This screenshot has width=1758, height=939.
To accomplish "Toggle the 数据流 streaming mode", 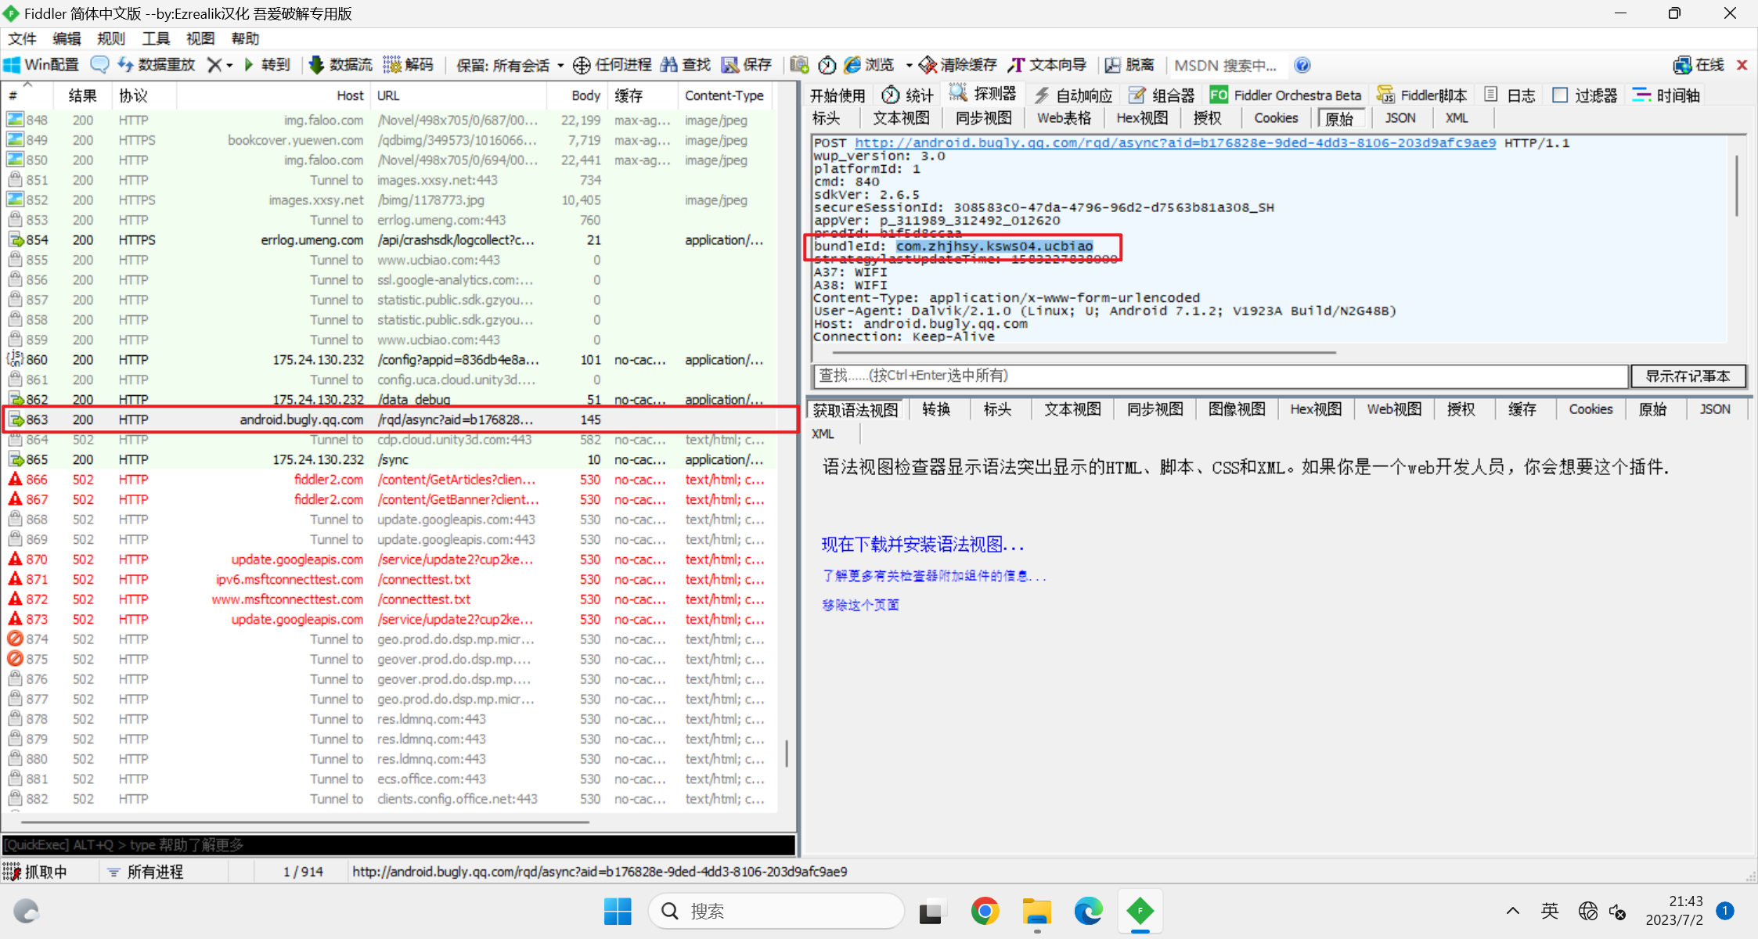I will 340,65.
